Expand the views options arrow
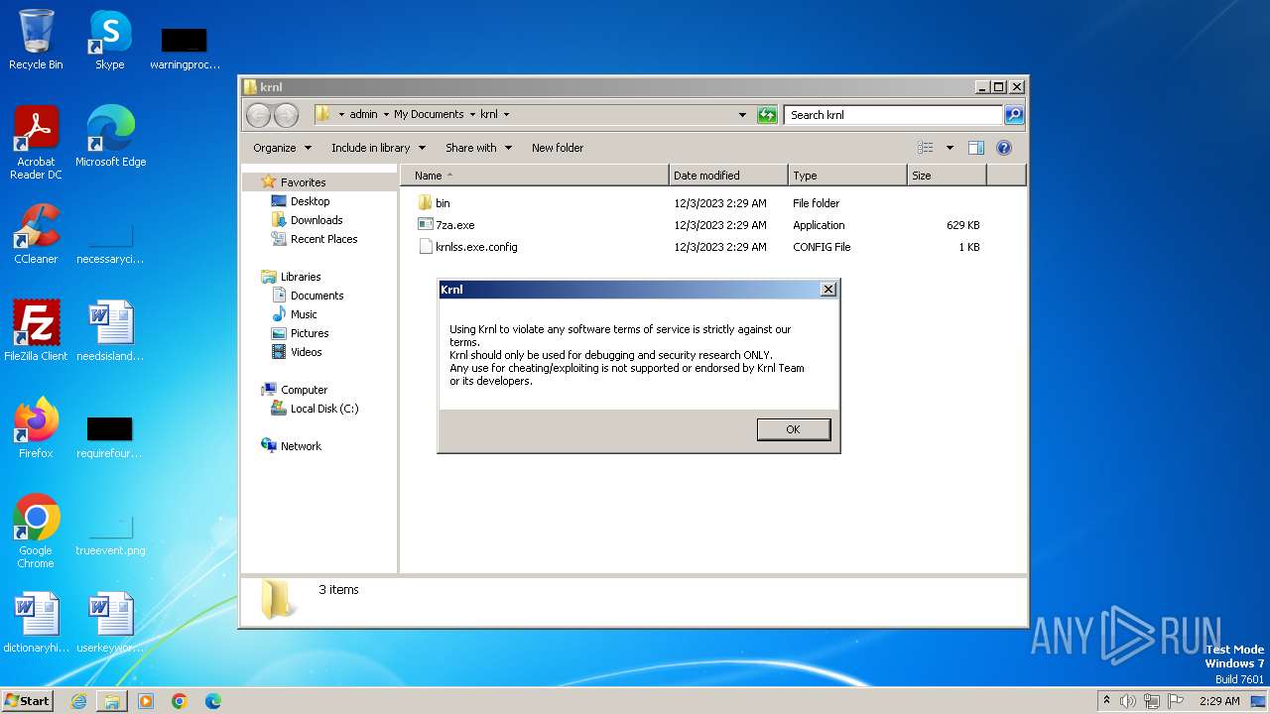The height and width of the screenshot is (714, 1270). (950, 148)
